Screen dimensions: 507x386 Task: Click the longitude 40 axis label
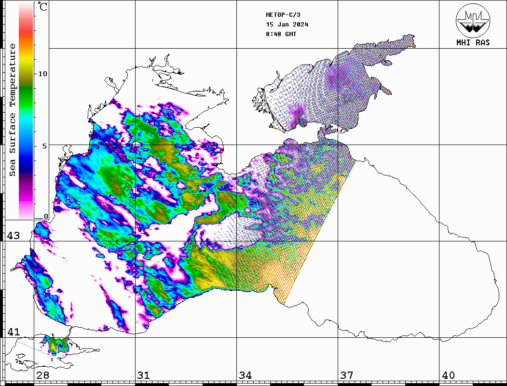[x=448, y=375]
